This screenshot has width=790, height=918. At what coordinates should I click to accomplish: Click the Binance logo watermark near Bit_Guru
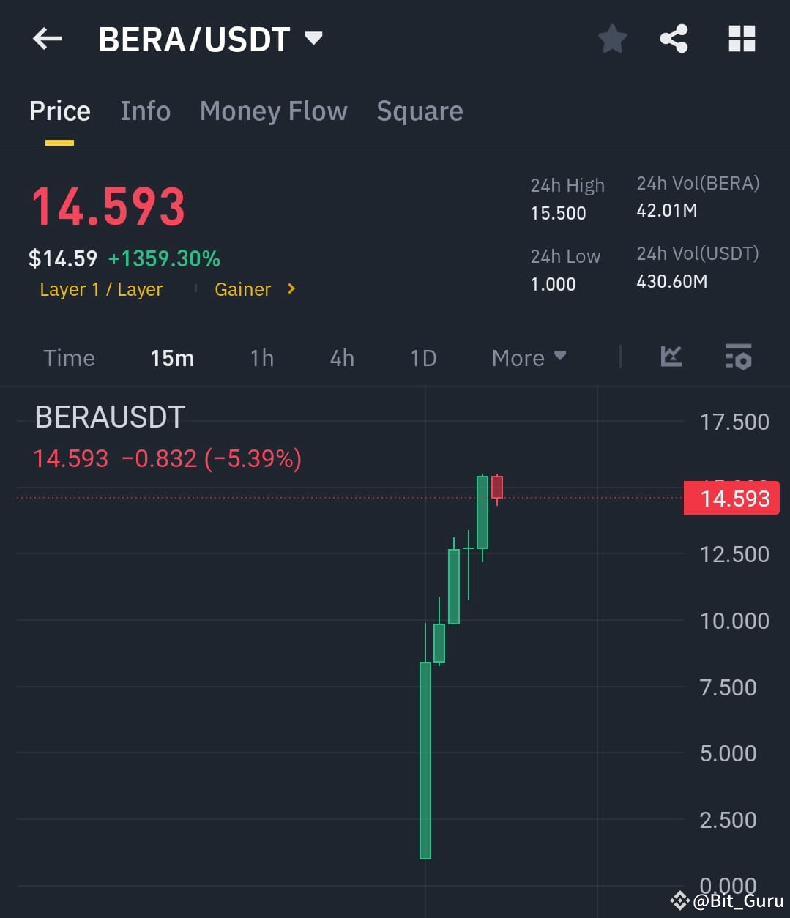(x=679, y=900)
